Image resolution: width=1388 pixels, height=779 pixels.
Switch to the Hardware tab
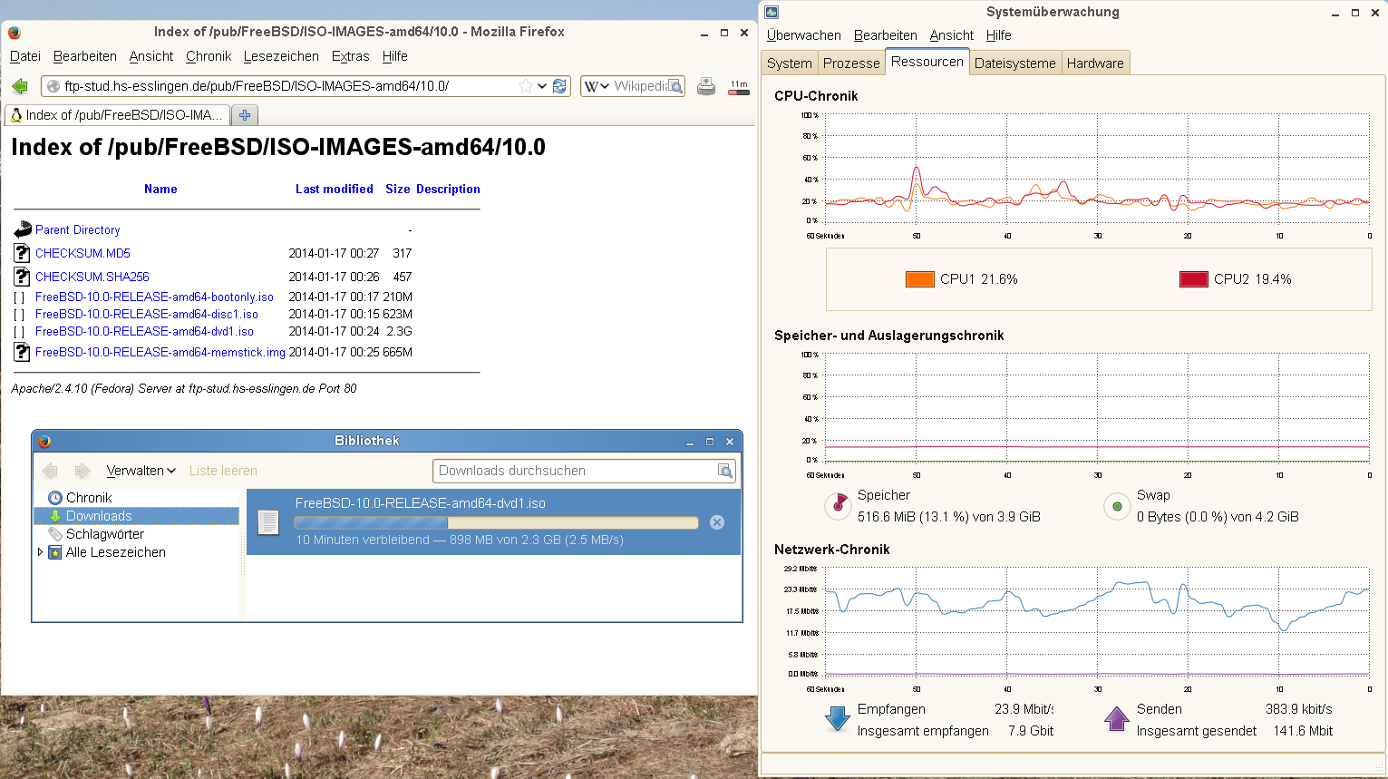click(x=1095, y=63)
